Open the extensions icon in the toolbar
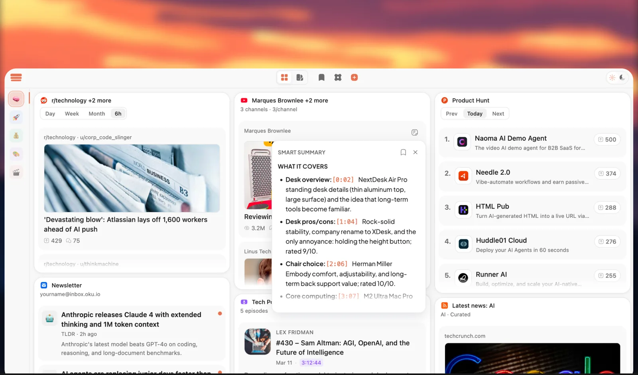 click(338, 77)
